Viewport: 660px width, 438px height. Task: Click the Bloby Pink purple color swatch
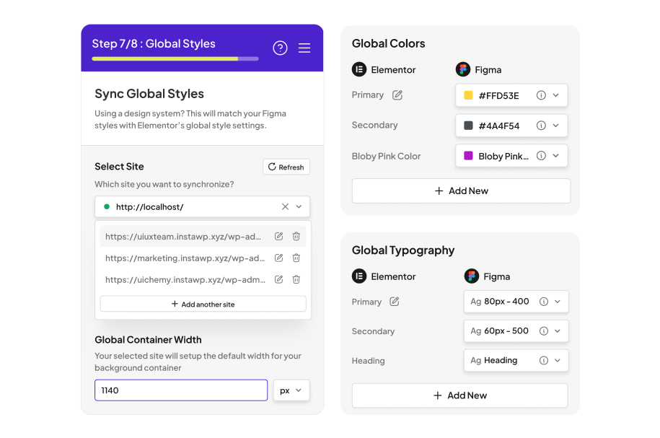[x=468, y=156]
